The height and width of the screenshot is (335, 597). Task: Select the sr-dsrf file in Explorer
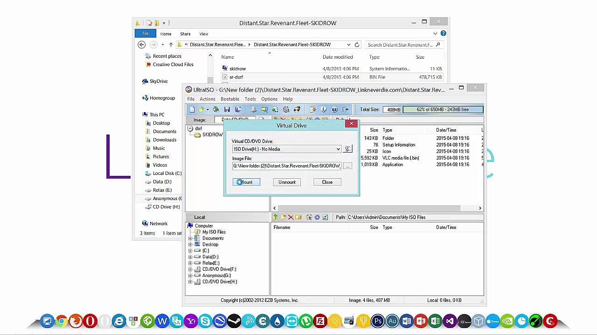[x=236, y=77]
